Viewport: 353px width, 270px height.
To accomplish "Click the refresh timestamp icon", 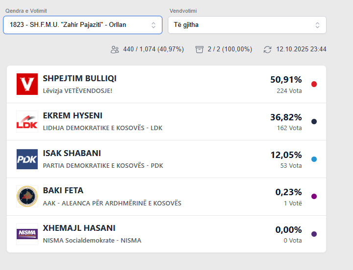I will coord(267,49).
